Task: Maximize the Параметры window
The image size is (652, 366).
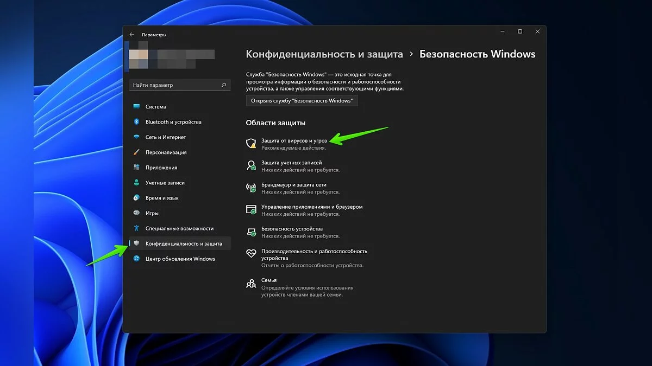Action: pyautogui.click(x=520, y=31)
